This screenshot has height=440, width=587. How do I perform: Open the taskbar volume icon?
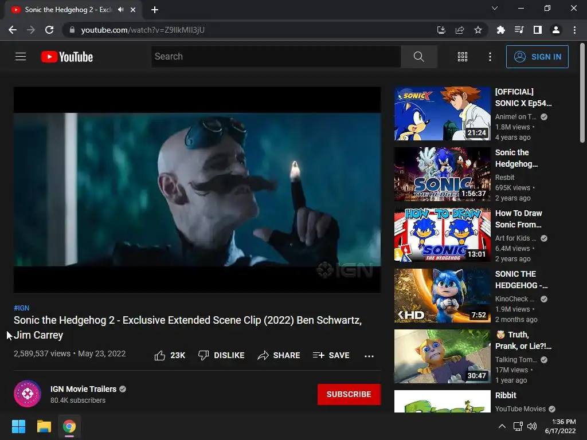(x=532, y=426)
